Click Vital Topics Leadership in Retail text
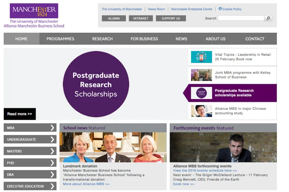 click(243, 57)
